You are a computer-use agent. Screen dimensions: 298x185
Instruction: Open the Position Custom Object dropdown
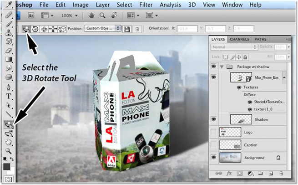(103, 28)
